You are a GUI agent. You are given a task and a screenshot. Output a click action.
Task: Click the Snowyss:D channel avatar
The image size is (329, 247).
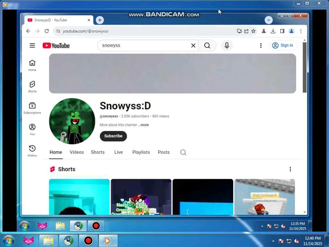[x=72, y=121]
